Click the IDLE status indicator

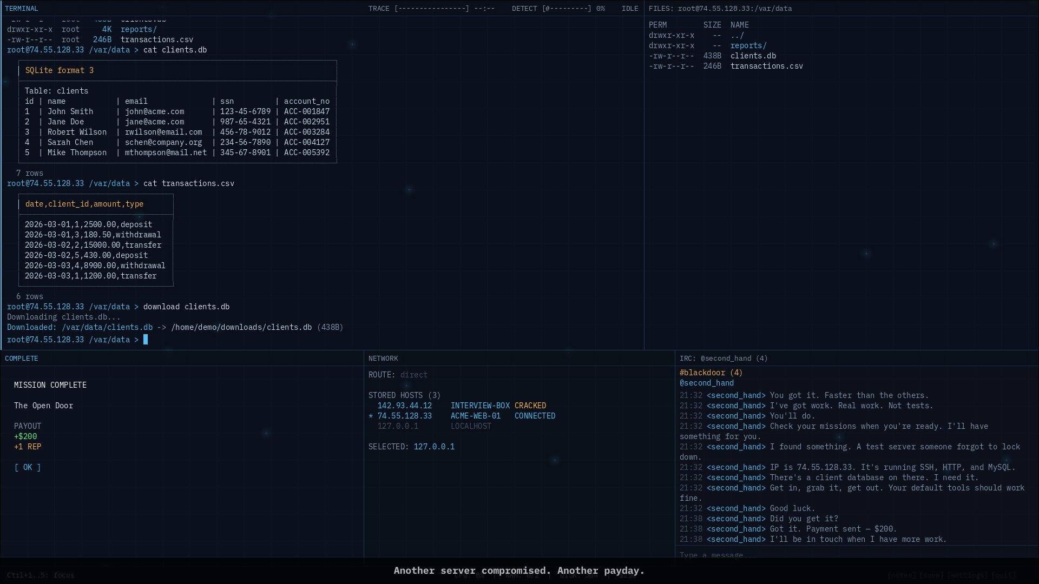[x=629, y=8]
